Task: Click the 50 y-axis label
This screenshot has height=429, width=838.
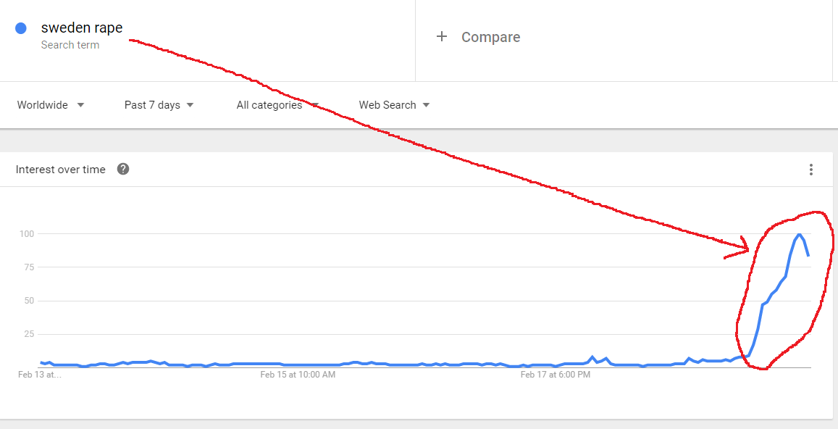Action: [x=30, y=301]
